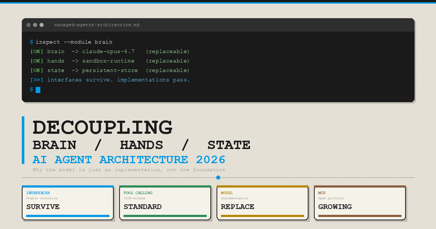The height and width of the screenshot is (229, 436).
Task: Click '(replaceable)' on the hands line
Action: pos(167,61)
